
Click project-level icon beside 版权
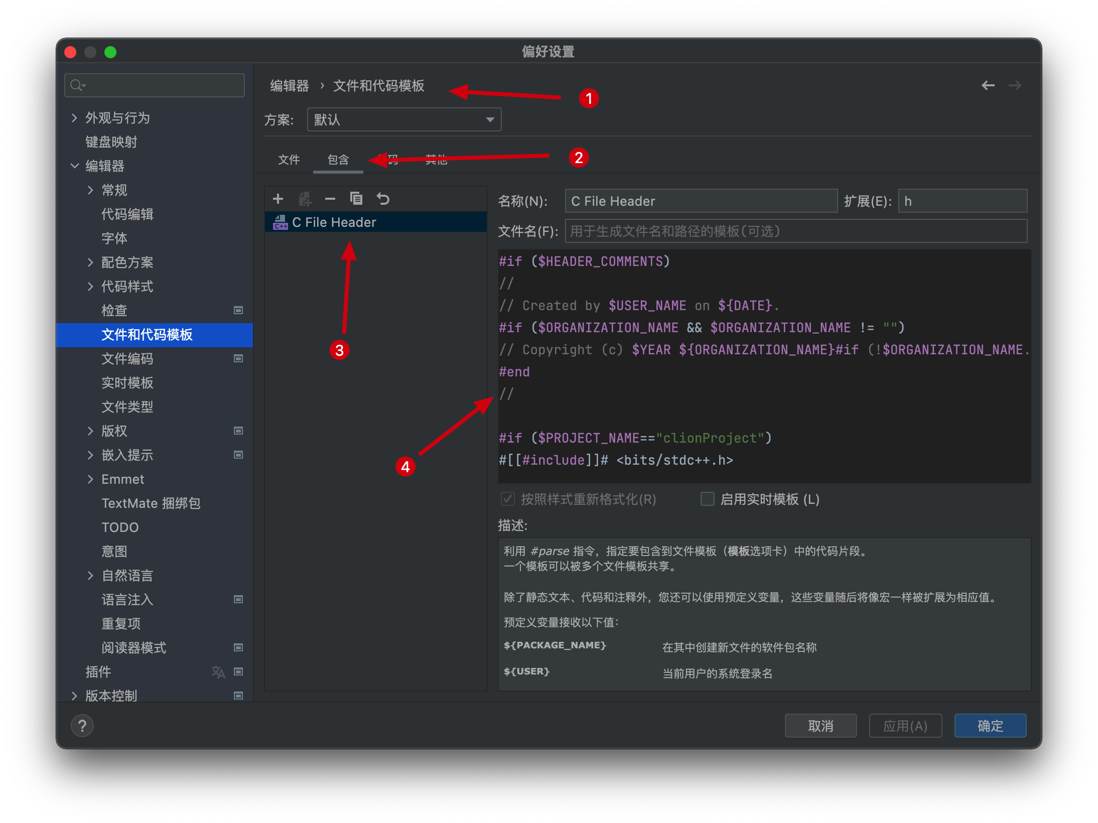click(238, 431)
